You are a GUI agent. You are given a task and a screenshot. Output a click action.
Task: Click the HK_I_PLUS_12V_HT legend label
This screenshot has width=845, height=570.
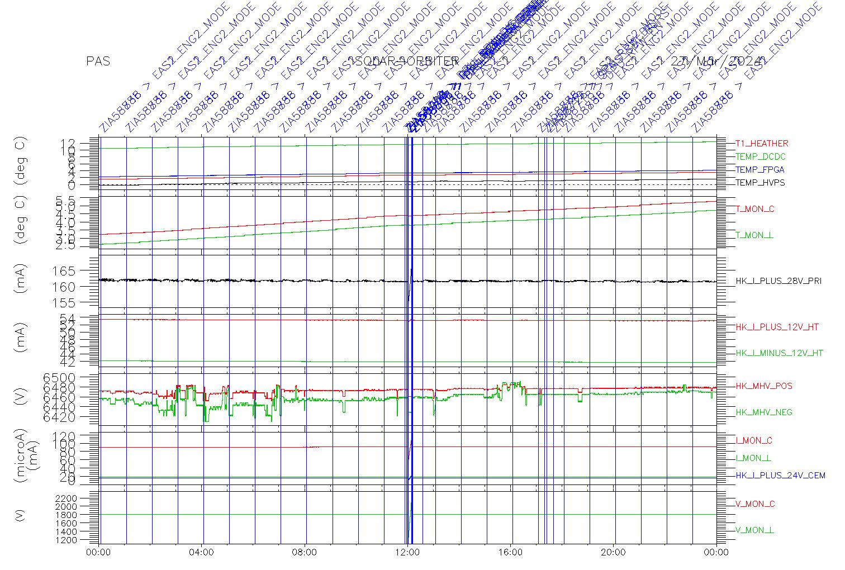coord(777,327)
